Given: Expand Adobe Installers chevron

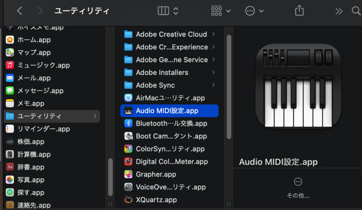Looking at the screenshot, I should (x=214, y=72).
